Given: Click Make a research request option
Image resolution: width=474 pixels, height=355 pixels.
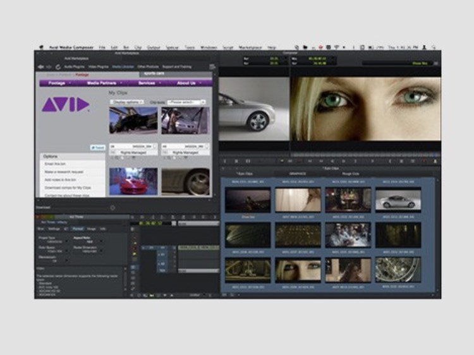Looking at the screenshot, I should tap(64, 172).
